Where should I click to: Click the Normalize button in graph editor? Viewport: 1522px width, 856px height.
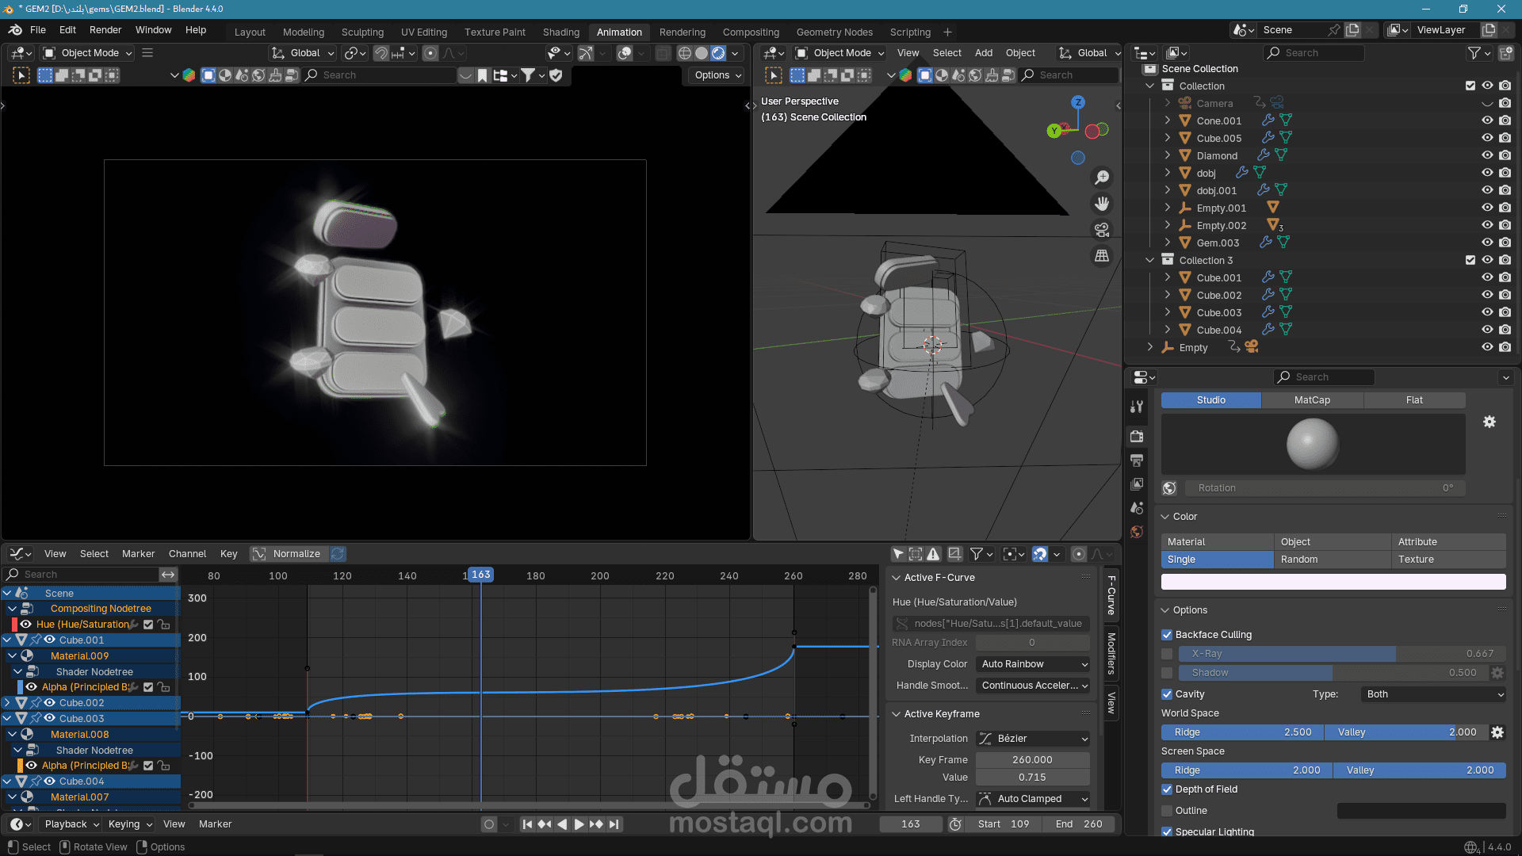(x=289, y=554)
